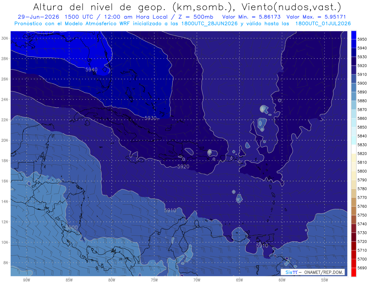The image size is (368, 284).
Task: Click the 5830 value on the color scale
Action: pos(362,145)
